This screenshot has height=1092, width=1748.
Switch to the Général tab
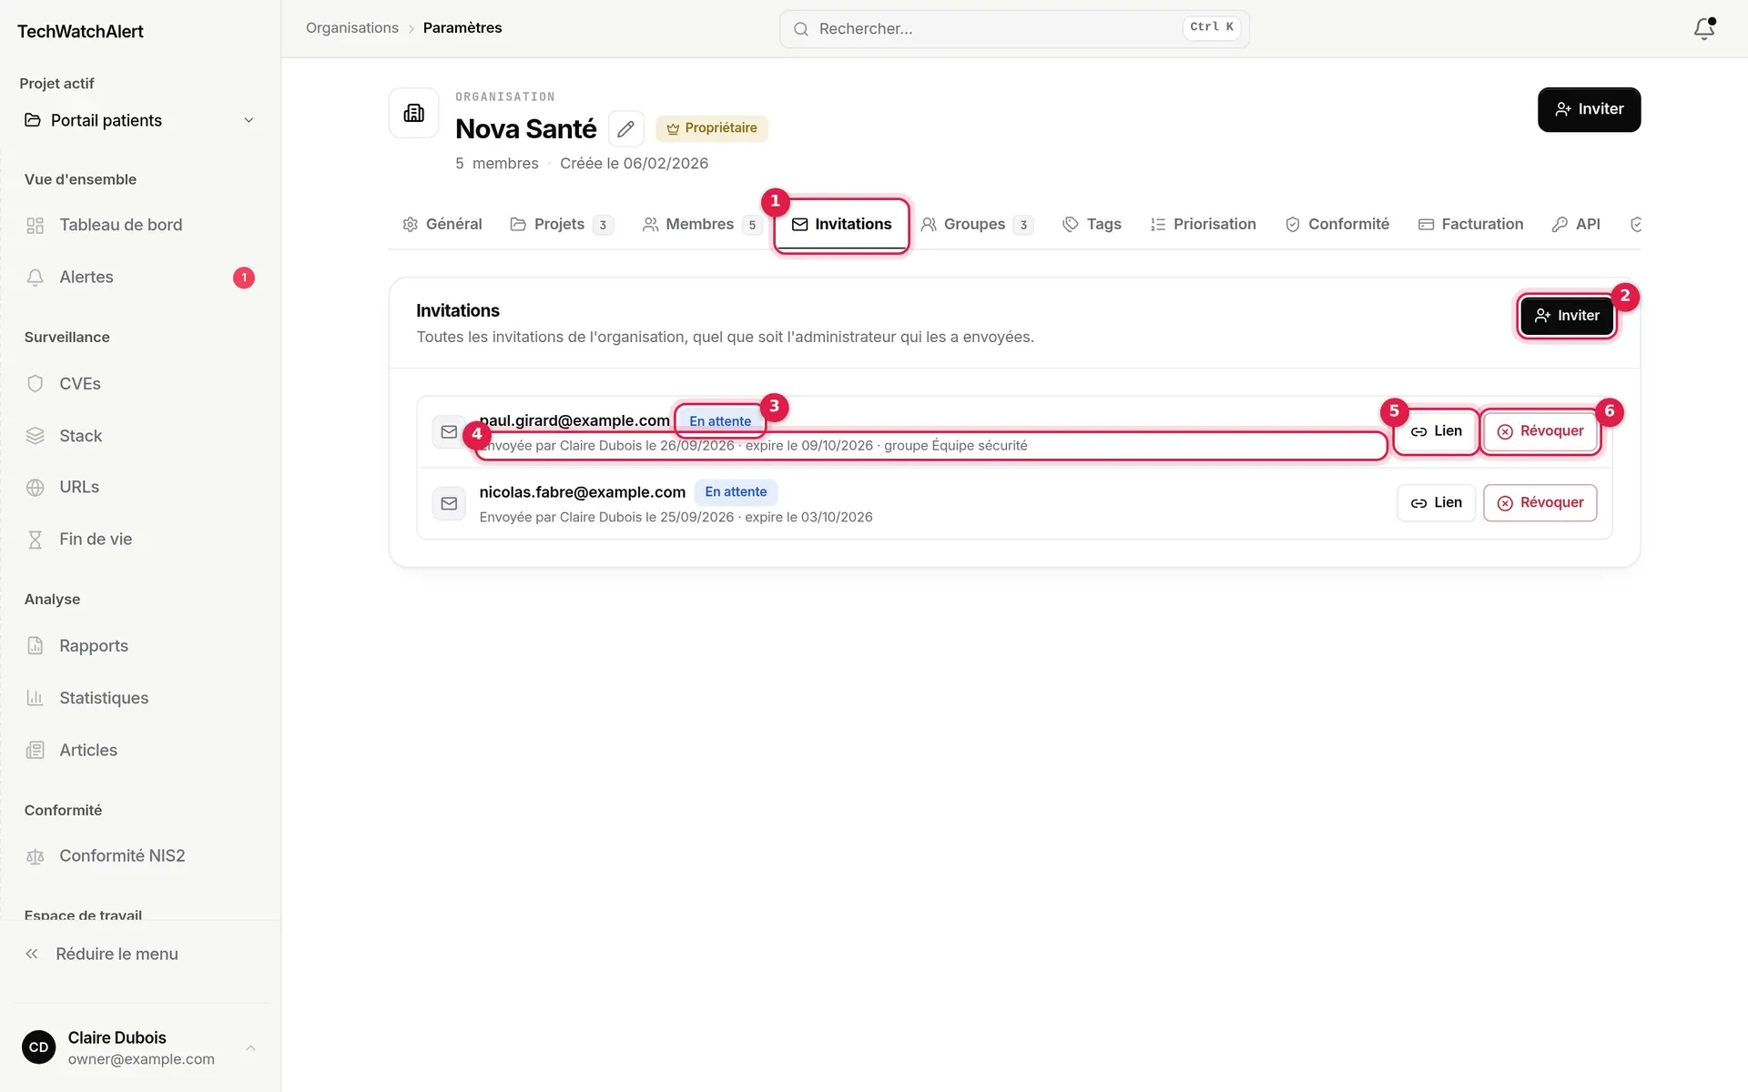tap(442, 224)
